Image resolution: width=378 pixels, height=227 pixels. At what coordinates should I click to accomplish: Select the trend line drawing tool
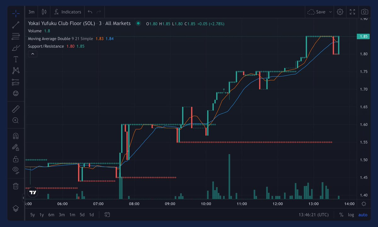(x=16, y=25)
